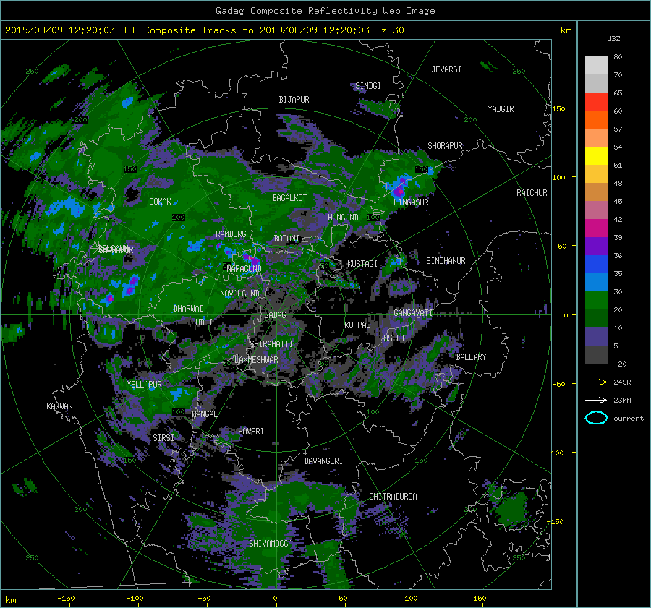This screenshot has width=651, height=608.
Task: Click the 150 tick on right km axis
Action: (559, 108)
